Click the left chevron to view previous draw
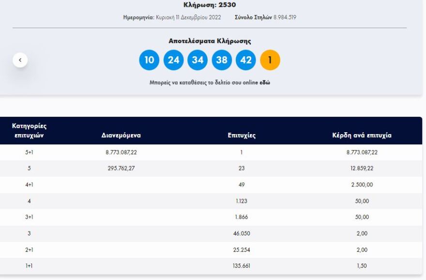The height and width of the screenshot is (280, 426). pos(20,59)
